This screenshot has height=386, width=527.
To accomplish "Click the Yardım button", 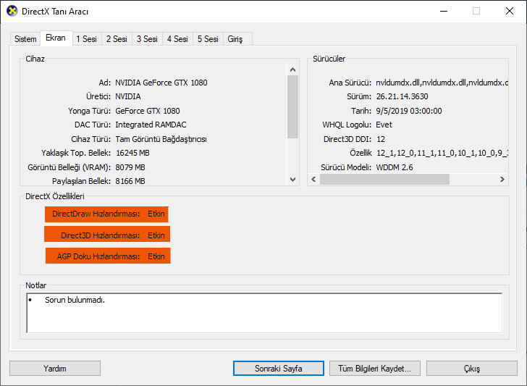I will point(55,369).
